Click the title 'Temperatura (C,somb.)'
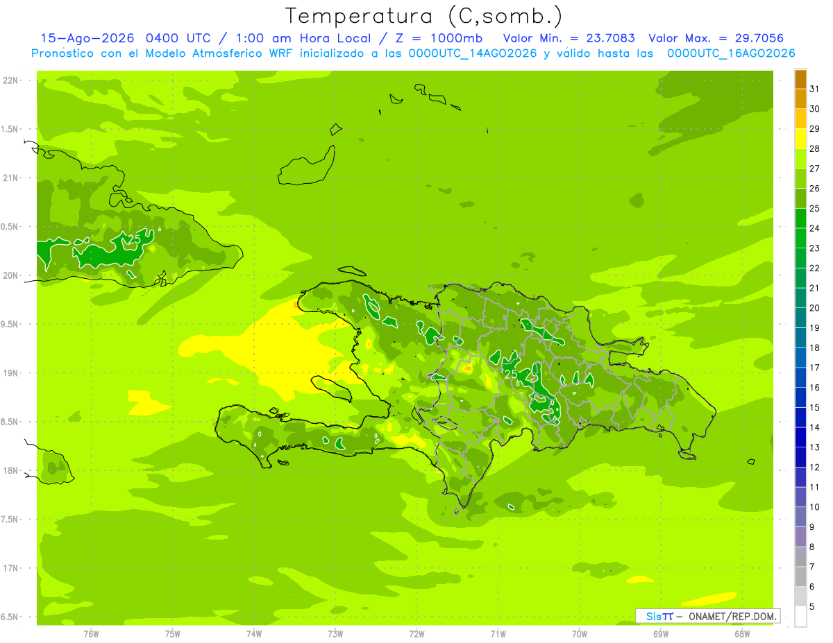Viewport: 833px width, 643px height. coord(423,16)
